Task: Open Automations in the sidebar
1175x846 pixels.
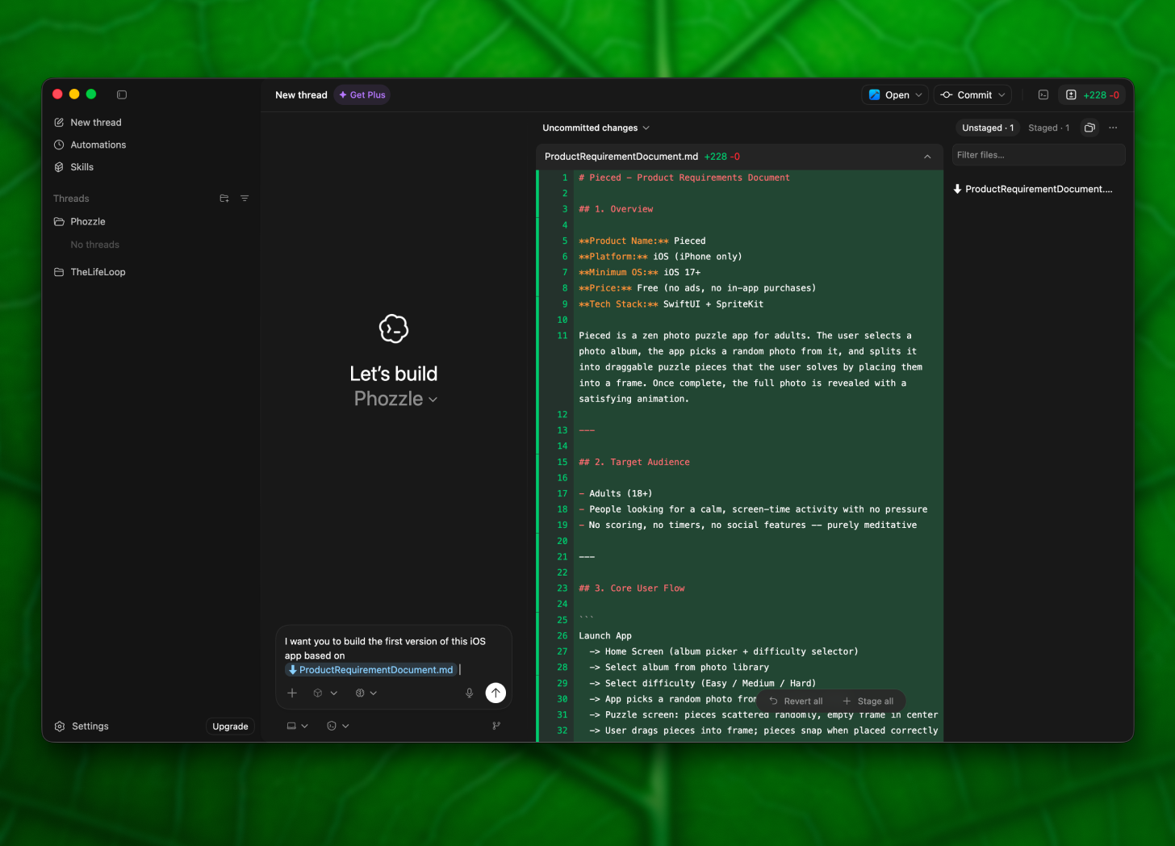Action: [x=90, y=145]
